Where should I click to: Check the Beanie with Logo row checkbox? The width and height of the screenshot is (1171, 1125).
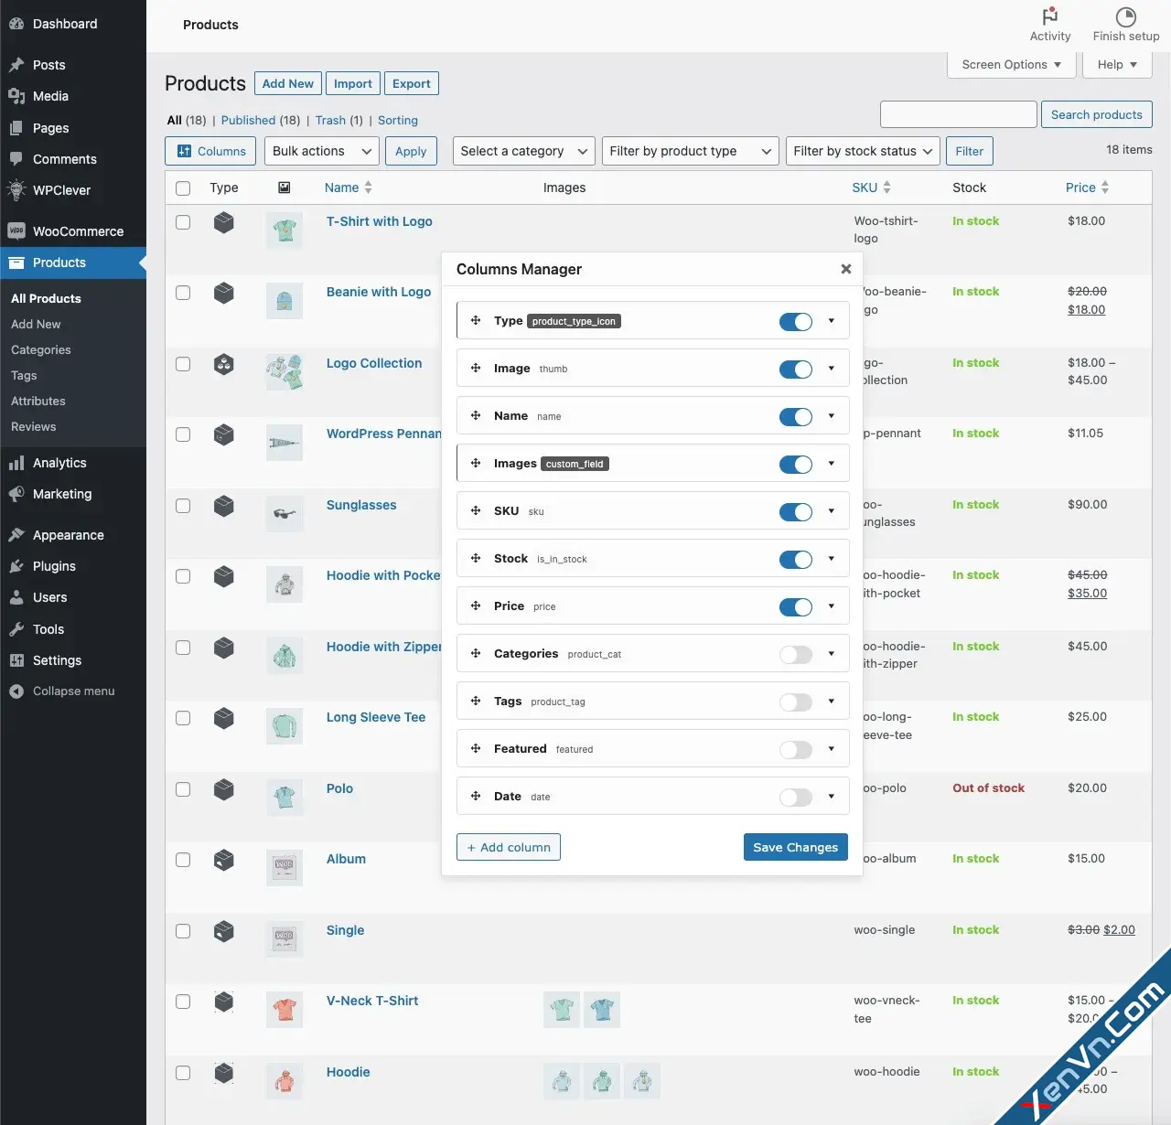pos(183,293)
